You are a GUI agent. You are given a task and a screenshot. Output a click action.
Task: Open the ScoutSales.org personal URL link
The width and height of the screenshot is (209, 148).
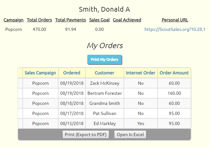tap(175, 29)
